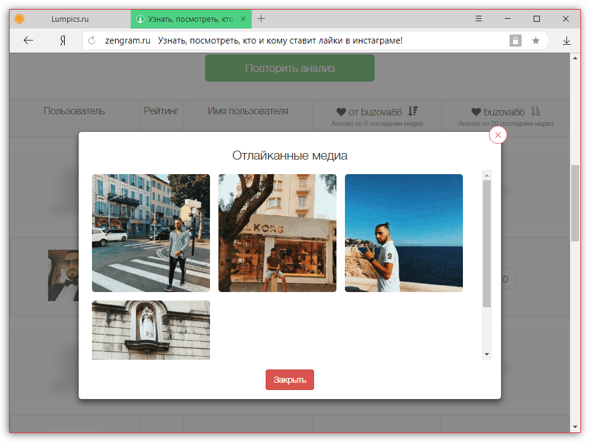This screenshot has height=442, width=590.
Task: Click the Отлайканные медиа heading
Action: tap(290, 155)
